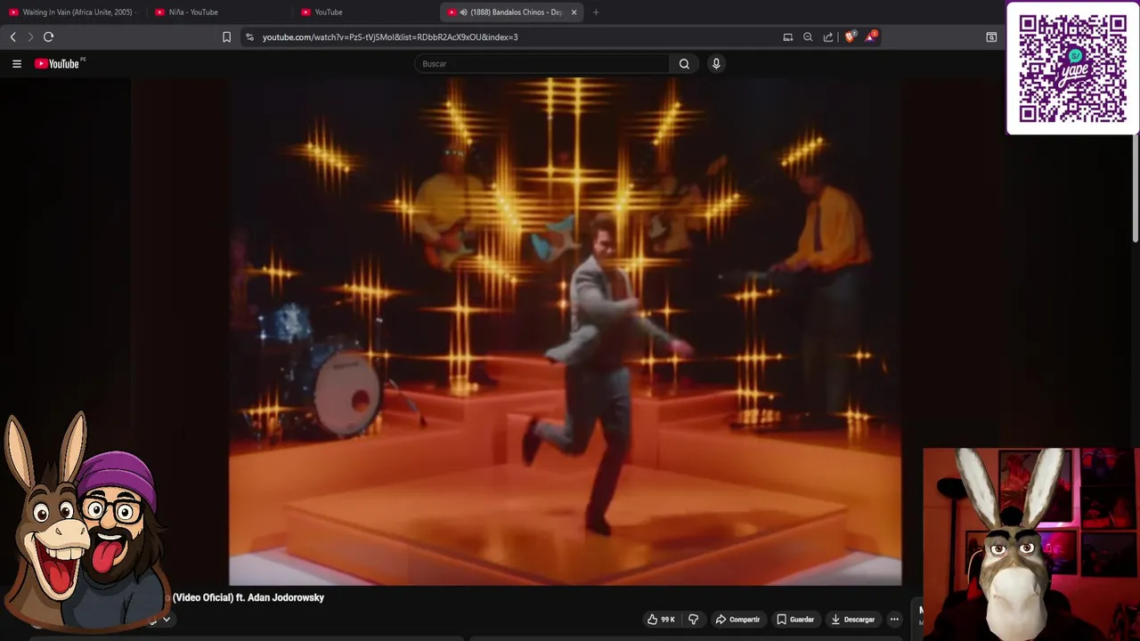1140x641 pixels.
Task: Open Brave Rewards triangle icon
Action: point(871,37)
